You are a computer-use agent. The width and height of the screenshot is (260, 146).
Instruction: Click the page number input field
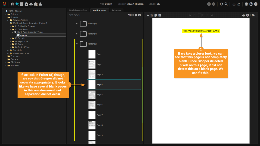tap(200, 15)
